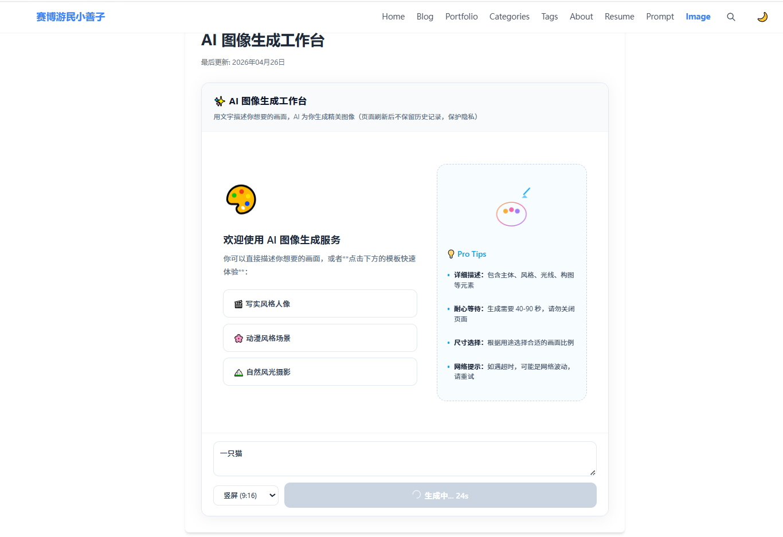
Task: Click the search magnifier icon
Action: (x=731, y=17)
